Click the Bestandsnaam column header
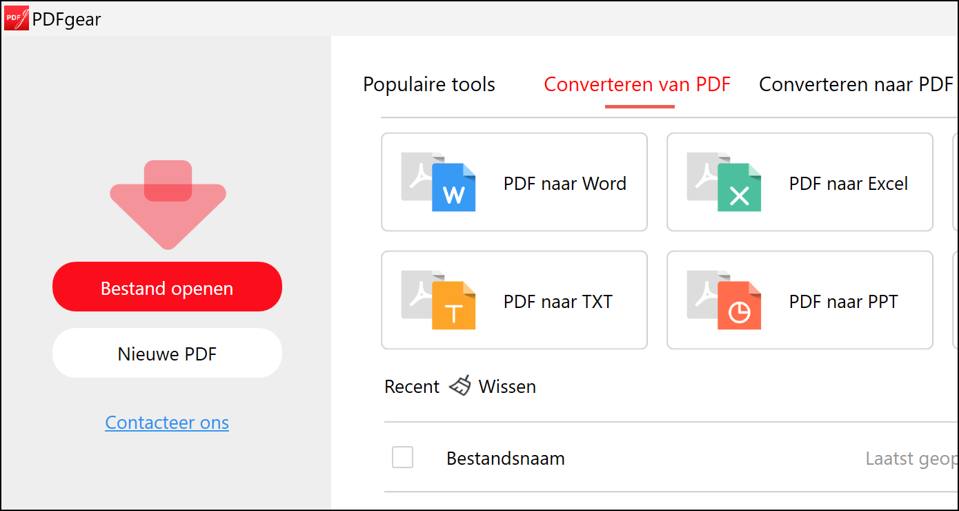The height and width of the screenshot is (511, 959). pyautogui.click(x=506, y=458)
